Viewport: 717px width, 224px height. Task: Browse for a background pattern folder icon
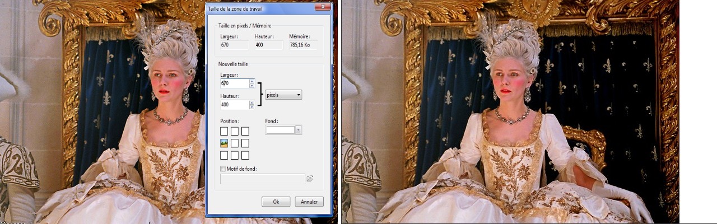[x=310, y=179]
